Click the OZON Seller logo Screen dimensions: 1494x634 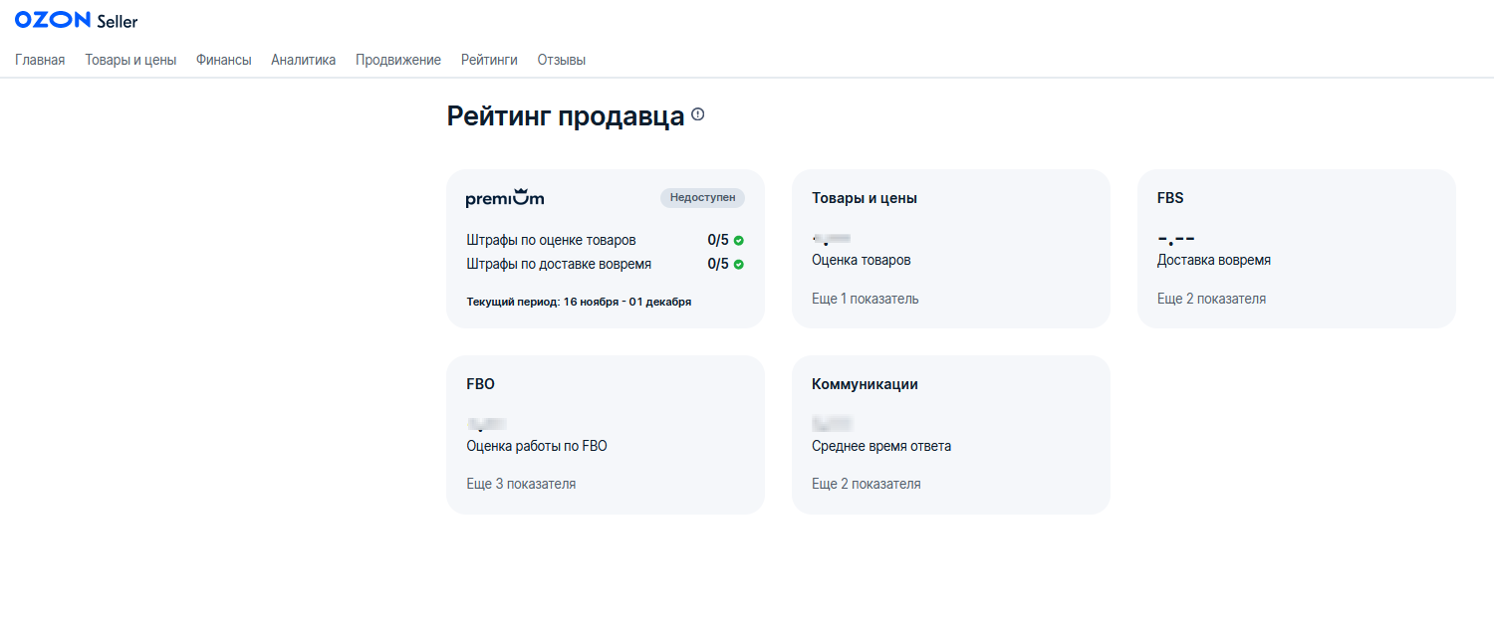(x=77, y=20)
